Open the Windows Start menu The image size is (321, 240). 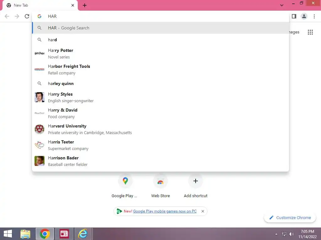pos(8,234)
